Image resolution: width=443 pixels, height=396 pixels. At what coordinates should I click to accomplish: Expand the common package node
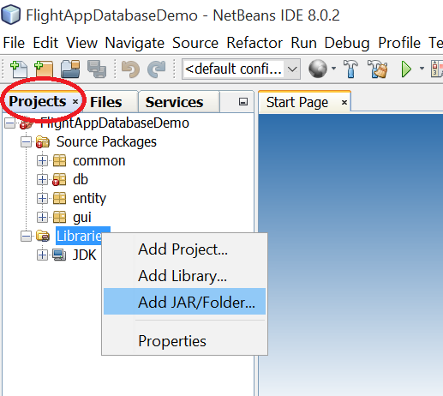click(42, 161)
